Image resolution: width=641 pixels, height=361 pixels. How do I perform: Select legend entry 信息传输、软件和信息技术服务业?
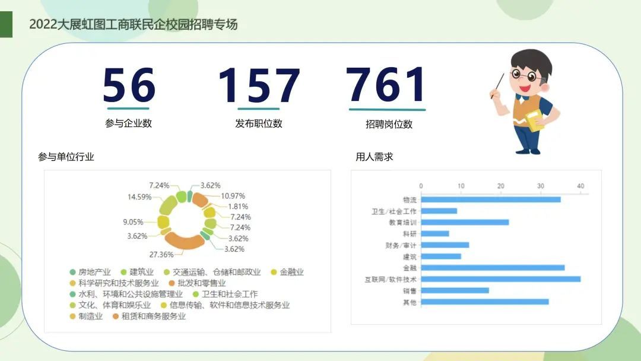226,305
